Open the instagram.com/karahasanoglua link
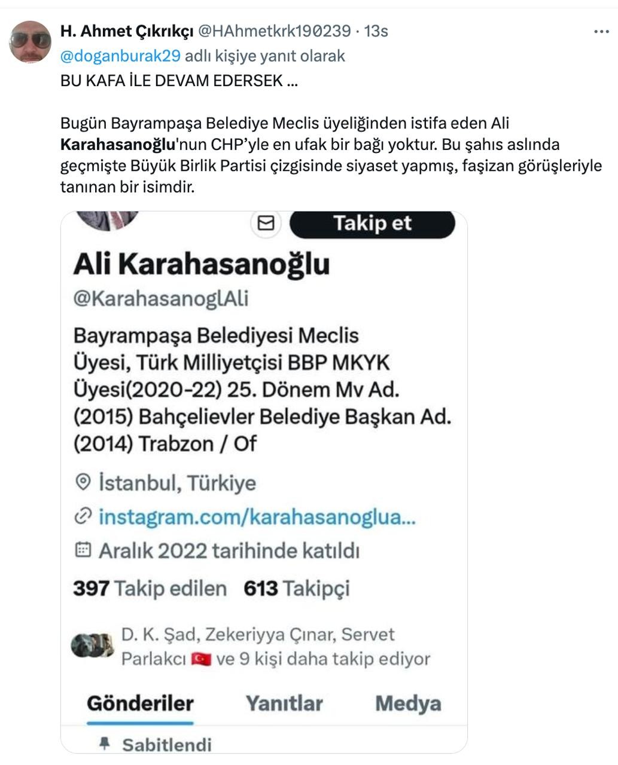The width and height of the screenshot is (618, 765). (x=257, y=516)
